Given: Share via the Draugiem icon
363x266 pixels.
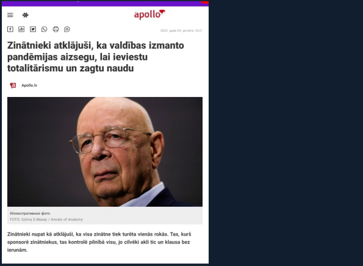Looking at the screenshot, I should (21, 29).
